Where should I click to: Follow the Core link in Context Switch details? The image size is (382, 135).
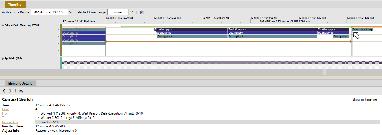point(5,109)
